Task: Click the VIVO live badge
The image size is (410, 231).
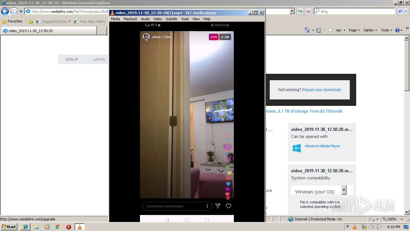Action: [x=214, y=37]
